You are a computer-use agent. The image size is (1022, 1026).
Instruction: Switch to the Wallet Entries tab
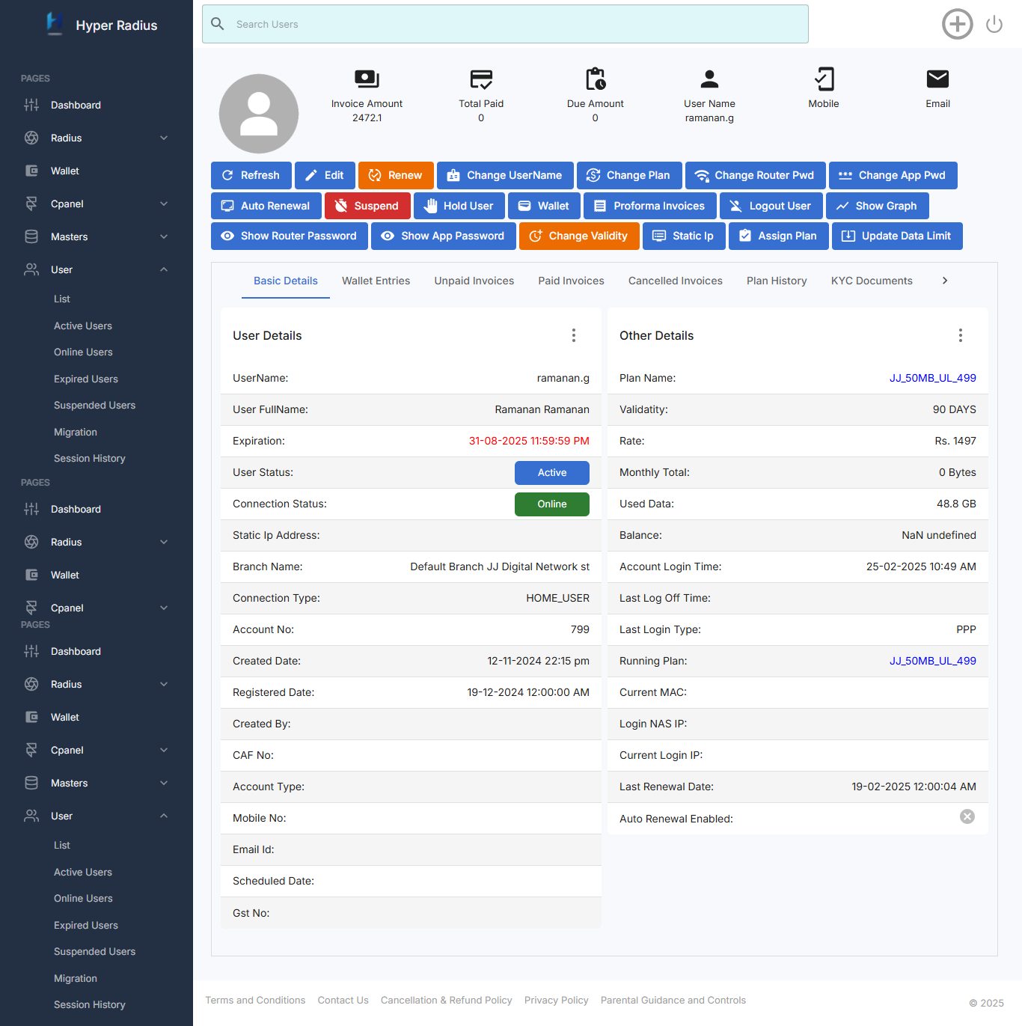[x=376, y=281]
